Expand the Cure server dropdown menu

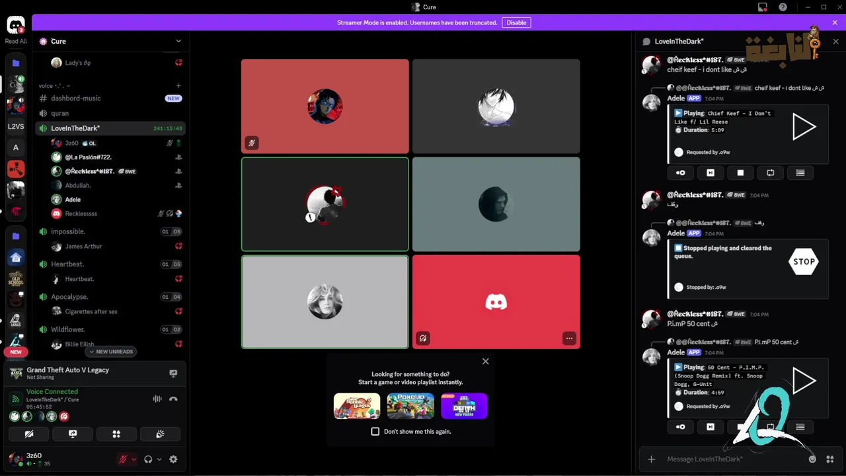tap(178, 41)
